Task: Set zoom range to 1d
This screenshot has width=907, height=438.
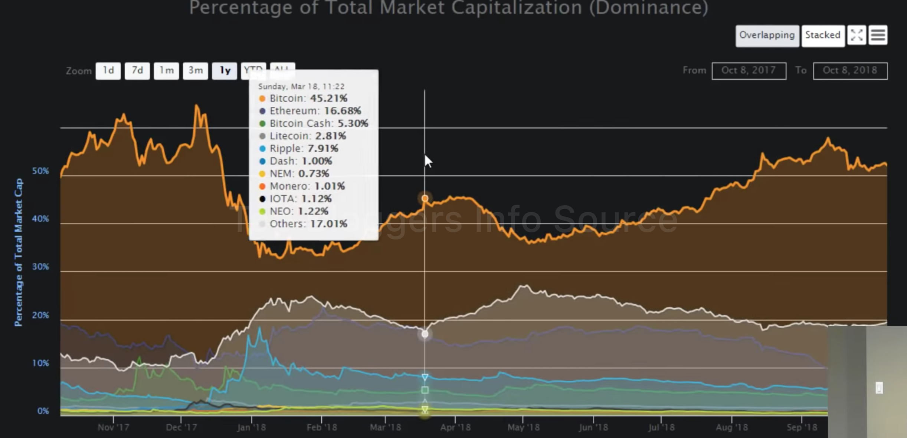Action: pos(108,70)
